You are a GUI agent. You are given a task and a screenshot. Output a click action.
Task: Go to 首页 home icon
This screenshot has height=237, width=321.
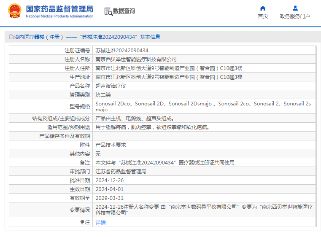(x=263, y=8)
